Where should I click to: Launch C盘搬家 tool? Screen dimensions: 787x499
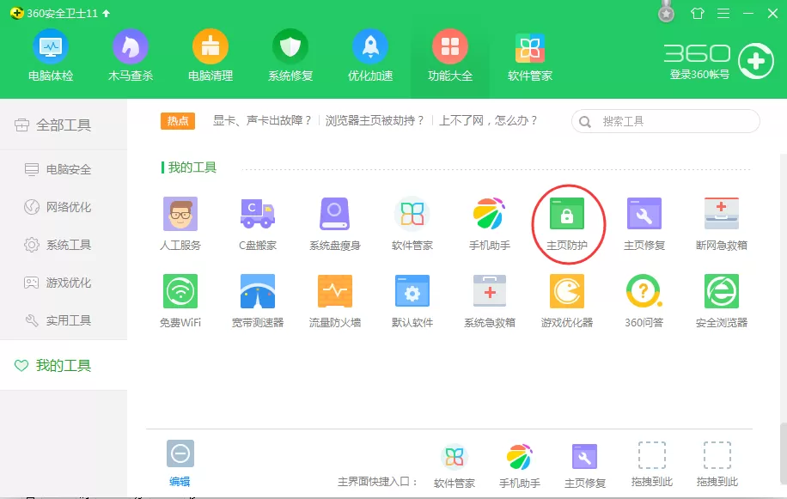[258, 223]
